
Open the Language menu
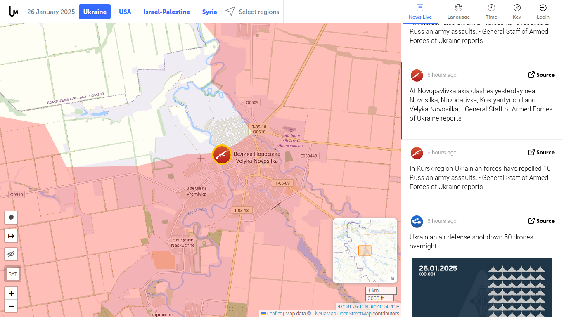(x=459, y=12)
